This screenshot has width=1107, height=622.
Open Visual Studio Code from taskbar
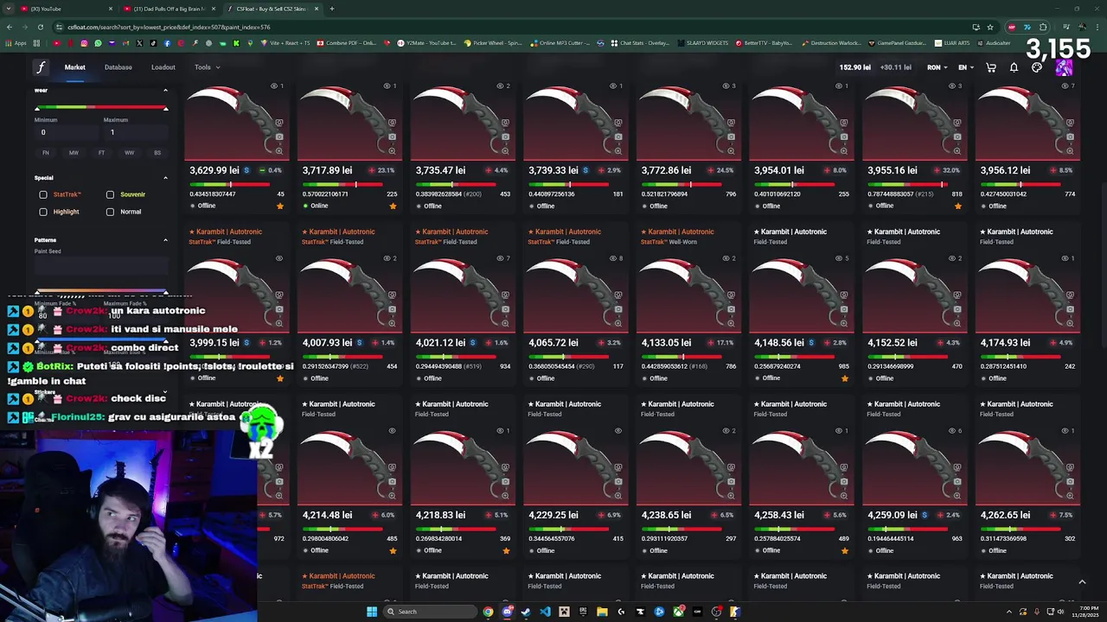pos(545,612)
